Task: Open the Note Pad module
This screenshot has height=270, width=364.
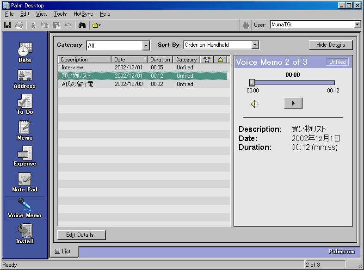Action: tap(25, 182)
